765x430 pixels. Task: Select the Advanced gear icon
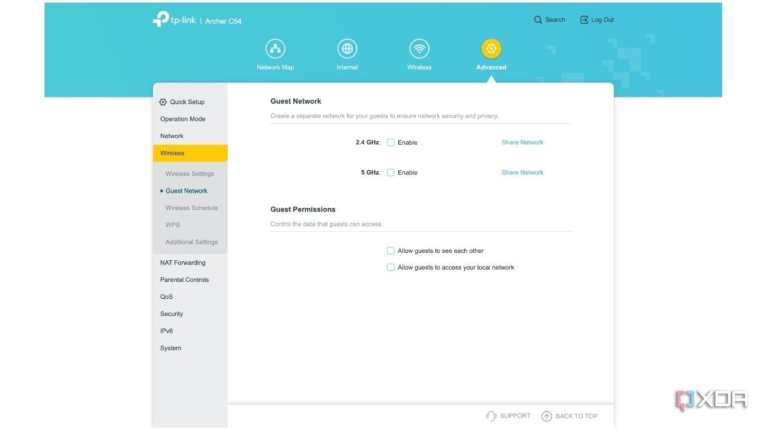[x=491, y=49]
